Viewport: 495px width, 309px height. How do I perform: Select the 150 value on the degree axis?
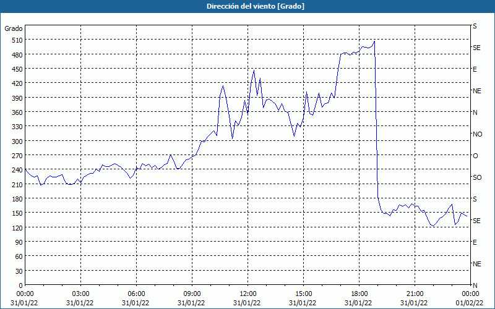coord(17,213)
